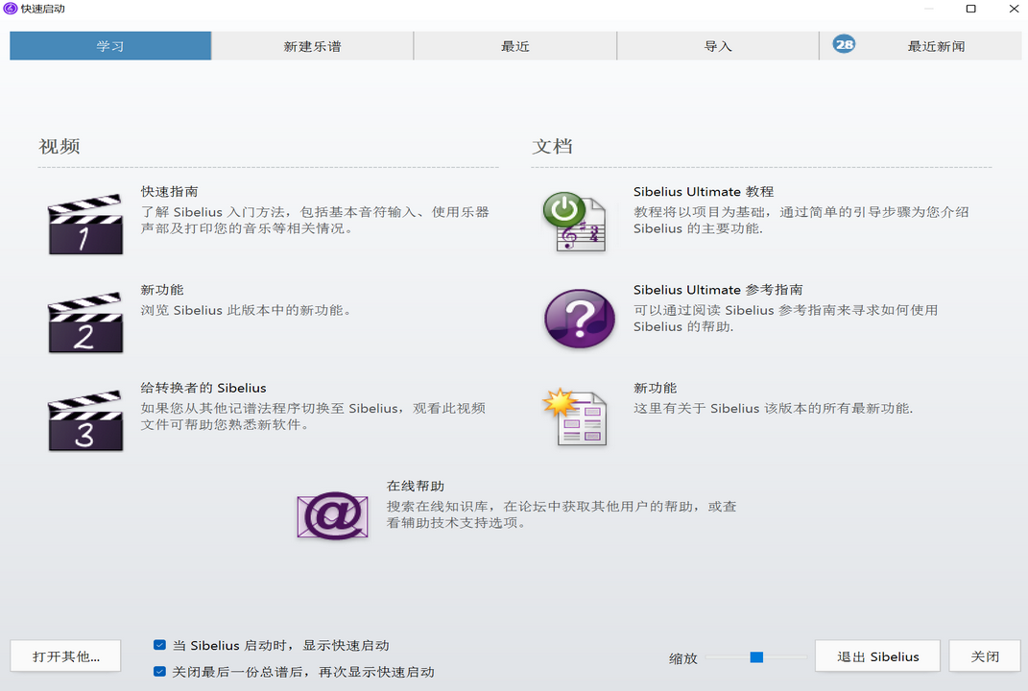Click 新功能 title under 视频 section
This screenshot has width=1028, height=691.
(x=162, y=290)
